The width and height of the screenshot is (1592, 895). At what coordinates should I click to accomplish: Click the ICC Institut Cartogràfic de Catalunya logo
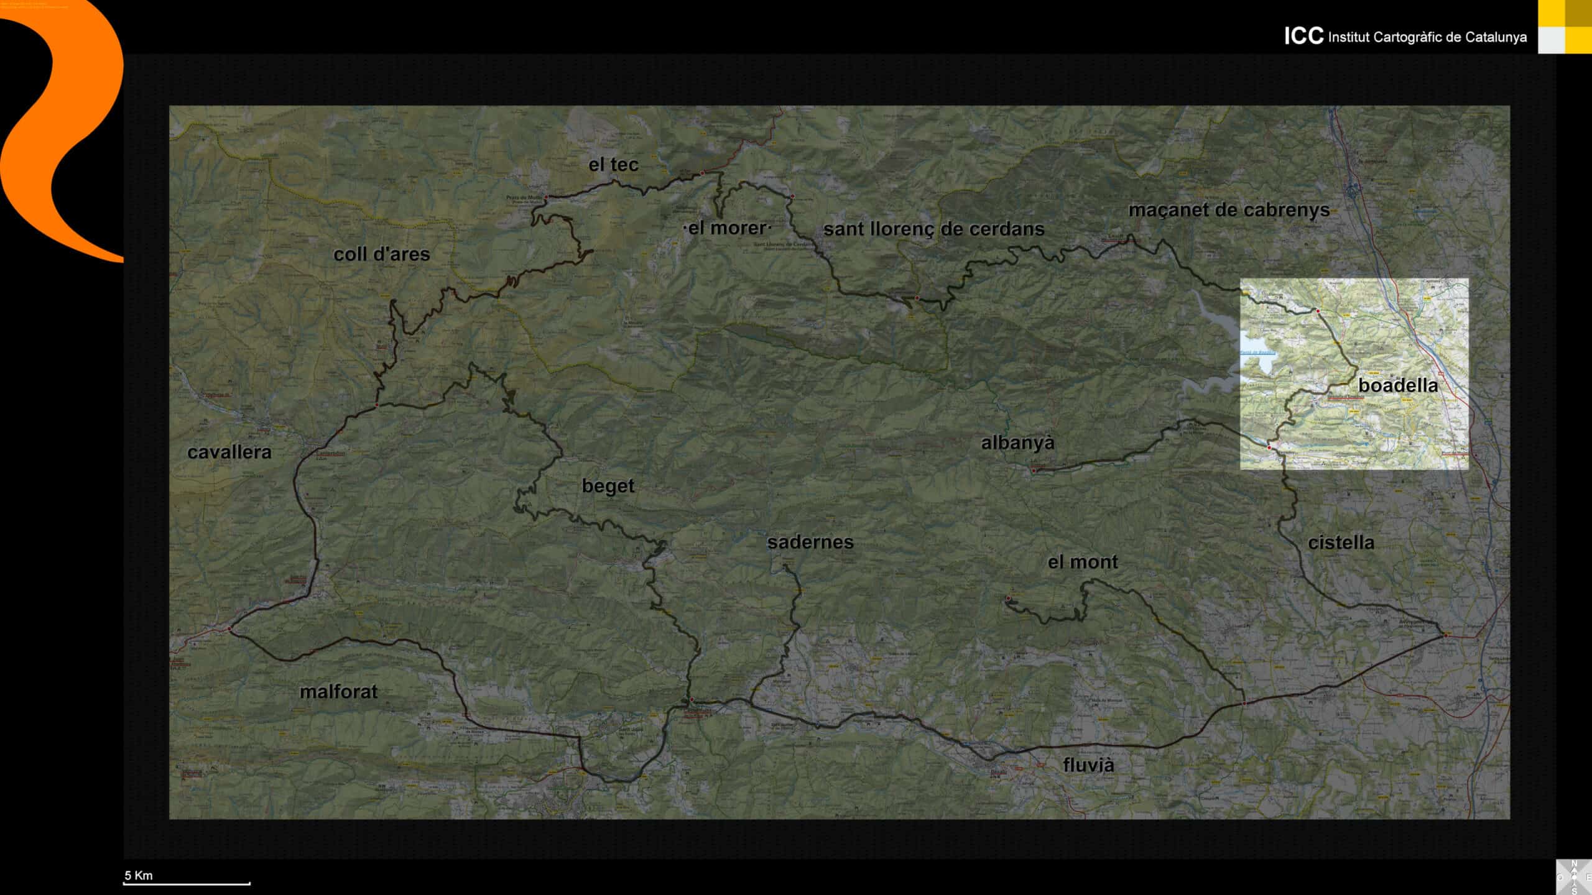point(1405,37)
